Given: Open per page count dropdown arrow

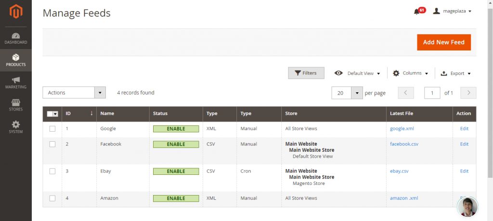Looking at the screenshot, I should coord(357,93).
